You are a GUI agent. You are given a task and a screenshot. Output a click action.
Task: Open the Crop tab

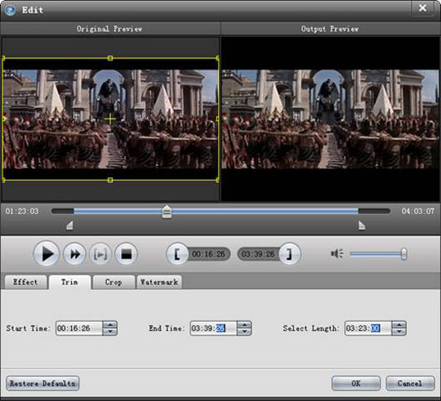(114, 282)
